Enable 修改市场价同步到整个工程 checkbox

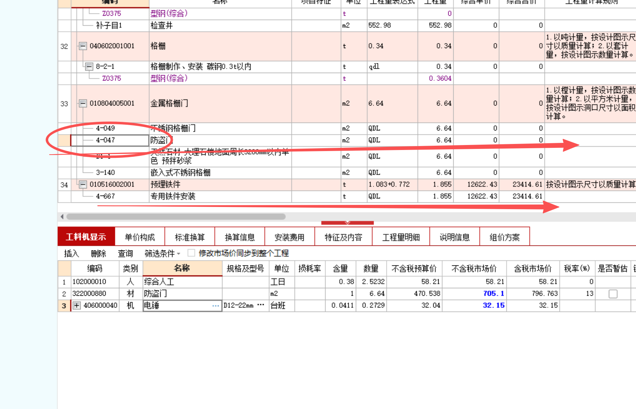coord(191,253)
